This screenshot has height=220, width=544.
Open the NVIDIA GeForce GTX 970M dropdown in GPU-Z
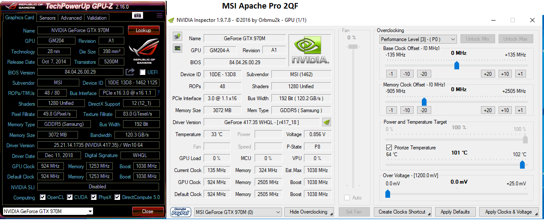(x=48, y=211)
